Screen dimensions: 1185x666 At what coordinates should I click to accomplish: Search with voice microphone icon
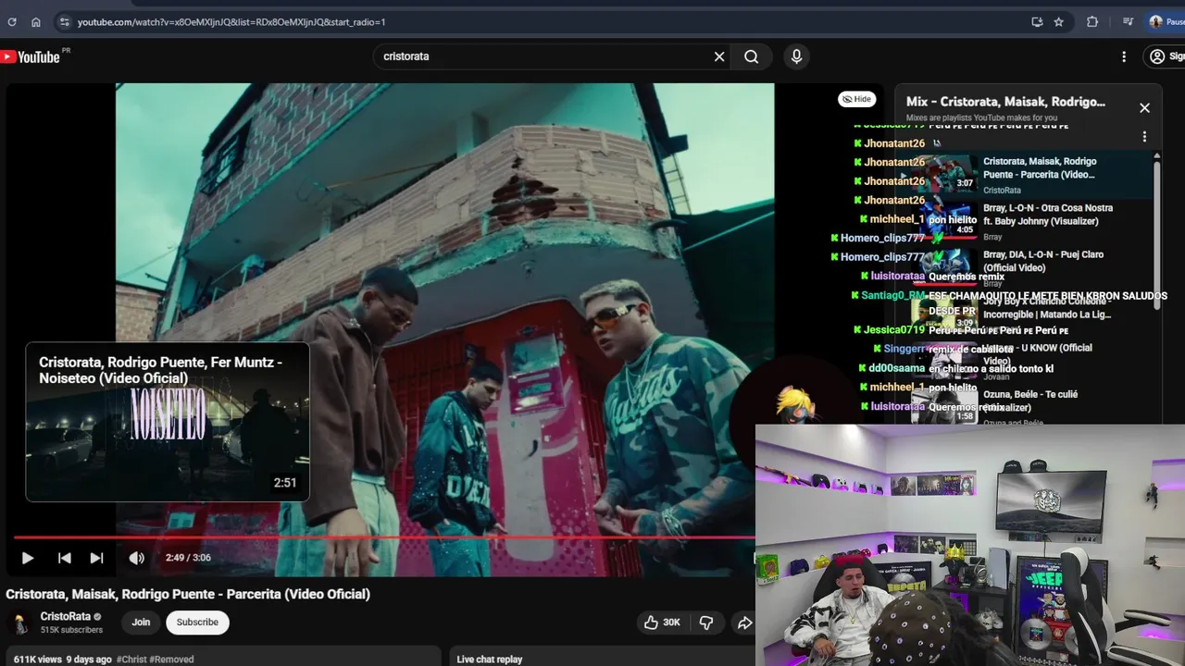point(796,56)
